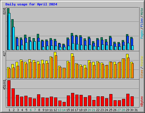Image resolution: width=145 pixels, height=113 pixels.
Task: Click the cyan Pages bar for day 16
Action: point(73,47)
